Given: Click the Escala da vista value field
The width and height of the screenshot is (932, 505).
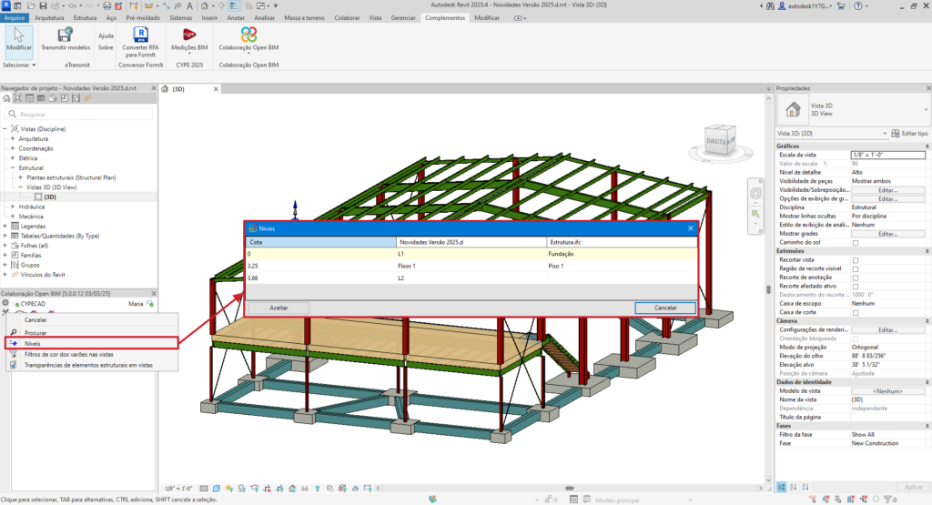Looking at the screenshot, I should (x=887, y=155).
